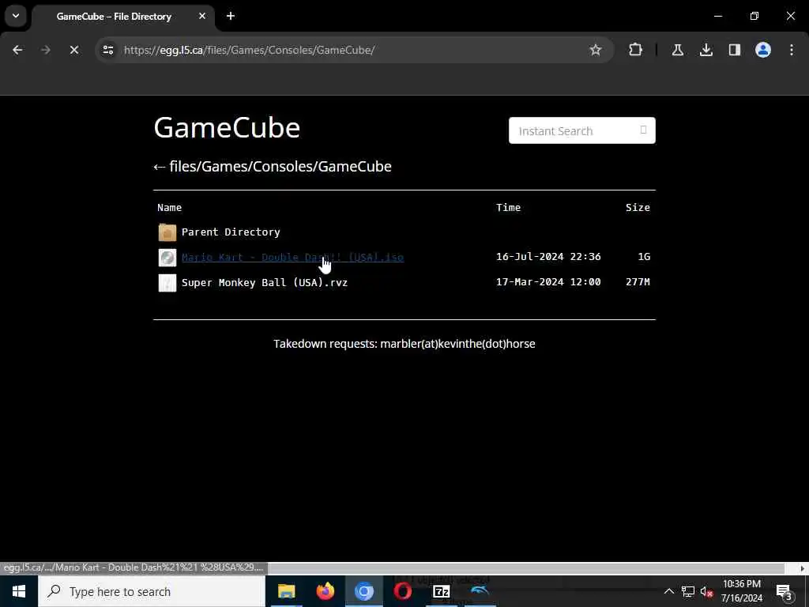This screenshot has height=607, width=809.
Task: Click the address bar URL
Action: tap(249, 50)
